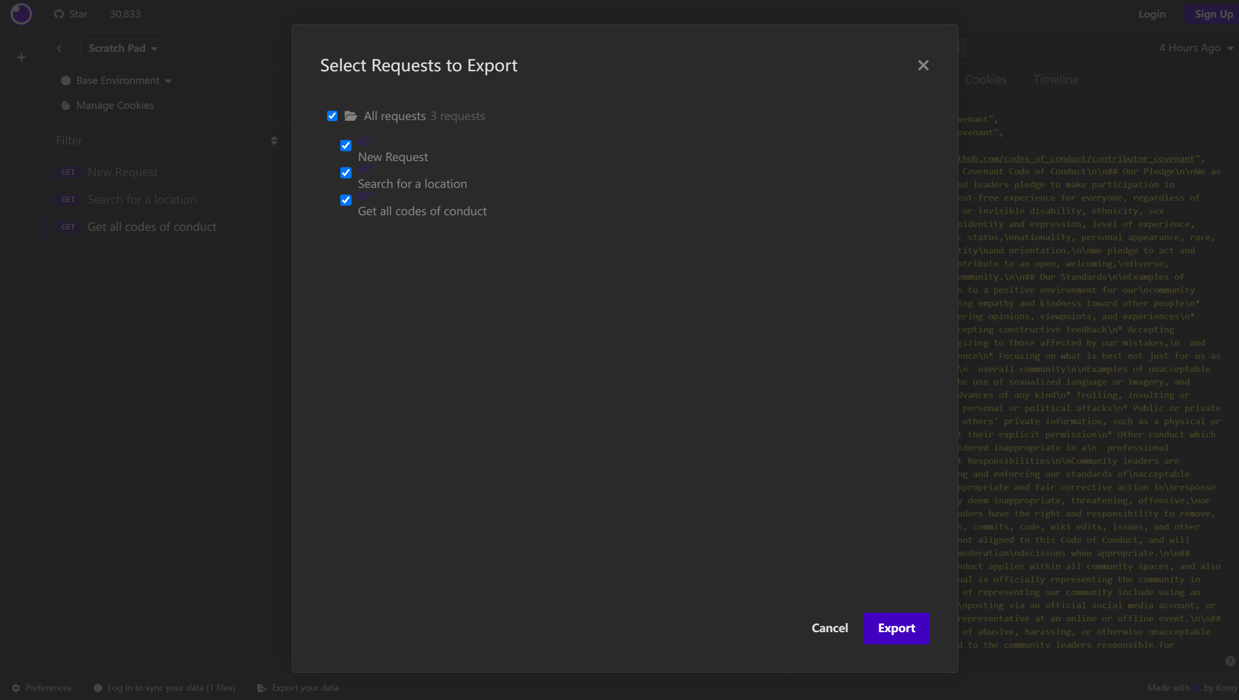This screenshot has width=1239, height=700.
Task: Click the GET icon for New Request
Action: (x=366, y=140)
